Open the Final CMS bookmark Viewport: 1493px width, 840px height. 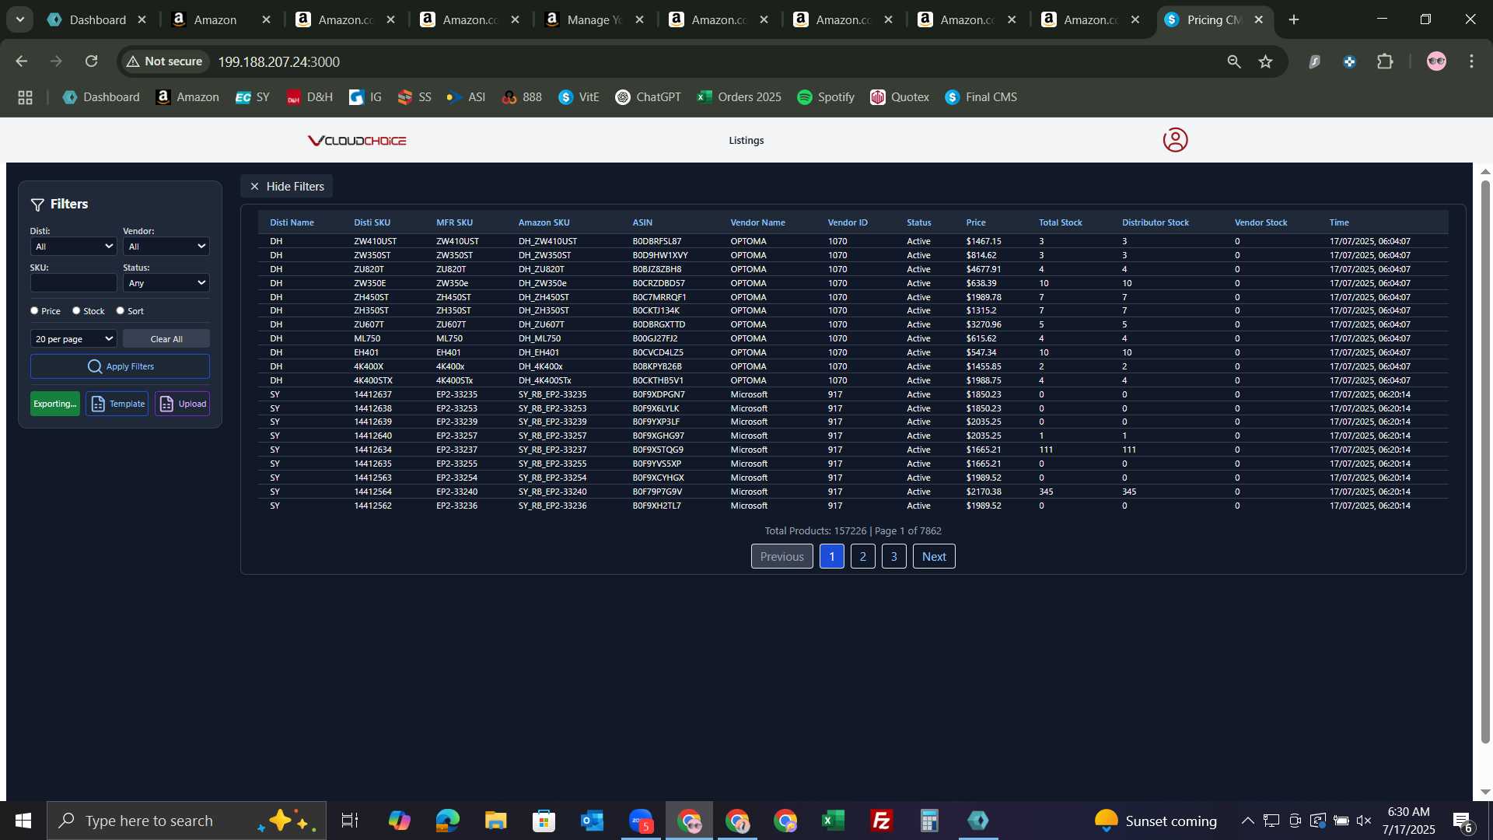click(x=981, y=97)
